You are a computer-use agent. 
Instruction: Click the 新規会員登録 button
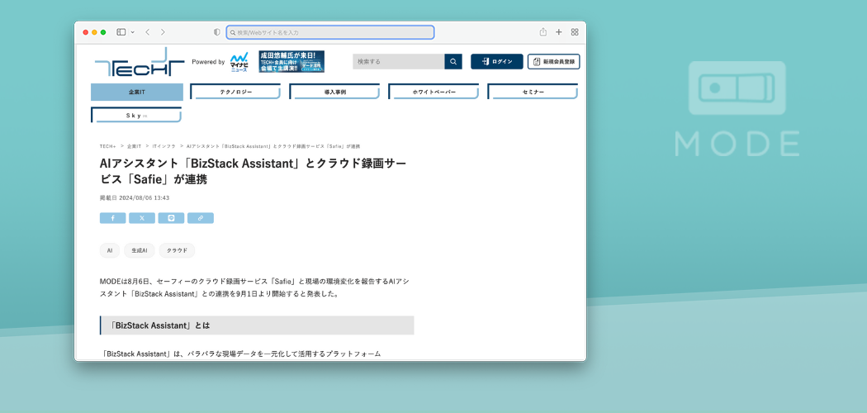coord(553,62)
